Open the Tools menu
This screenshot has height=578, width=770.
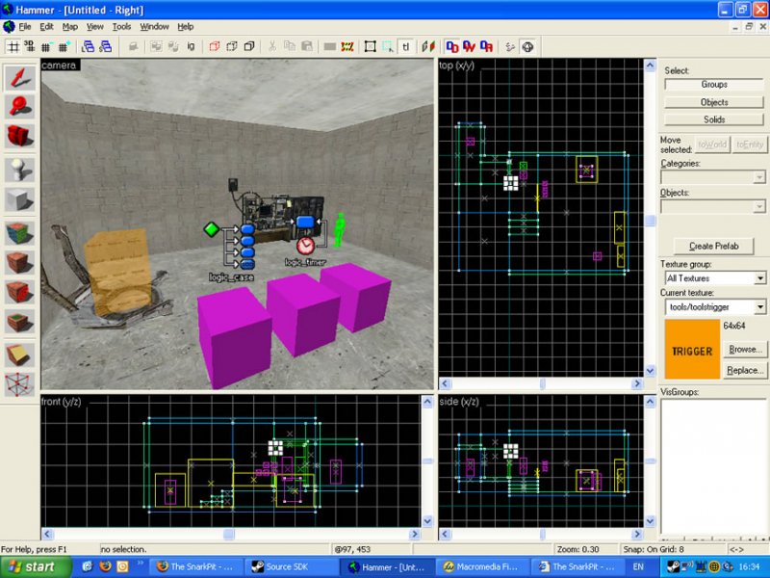121,27
